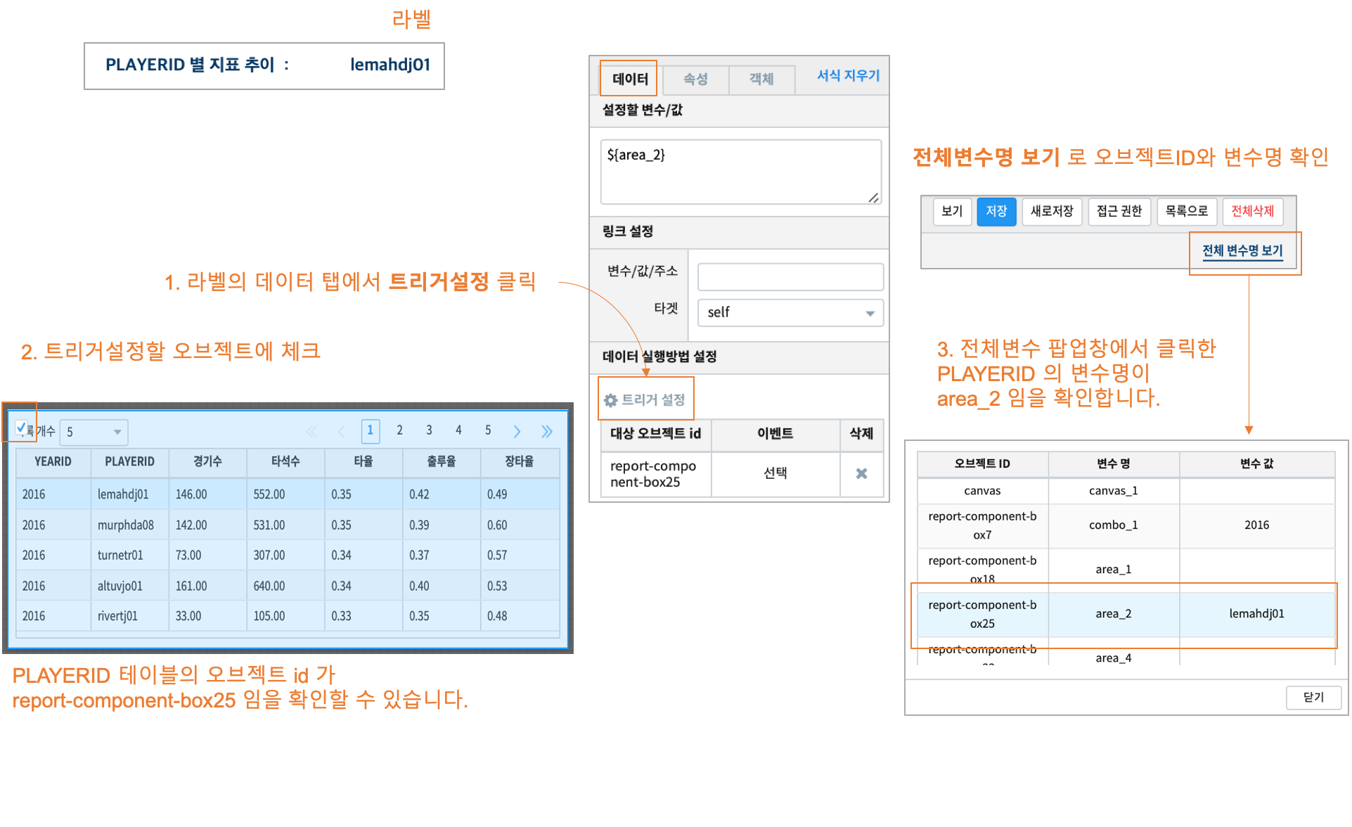Click the report-component-box25 target object cell
This screenshot has width=1352, height=827.
click(x=656, y=474)
